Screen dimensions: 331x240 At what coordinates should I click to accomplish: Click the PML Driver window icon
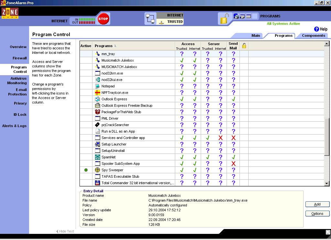coord(97,118)
